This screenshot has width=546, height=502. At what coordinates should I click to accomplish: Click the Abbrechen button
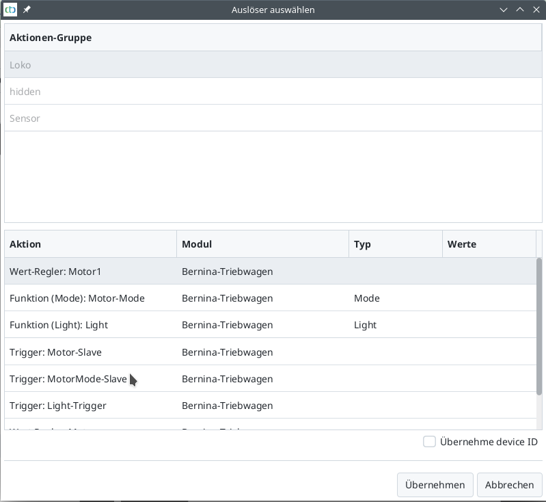[x=509, y=485]
